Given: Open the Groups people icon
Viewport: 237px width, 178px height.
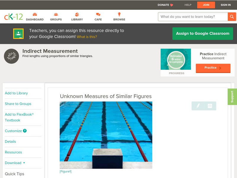Looking at the screenshot, I should point(56,14).
